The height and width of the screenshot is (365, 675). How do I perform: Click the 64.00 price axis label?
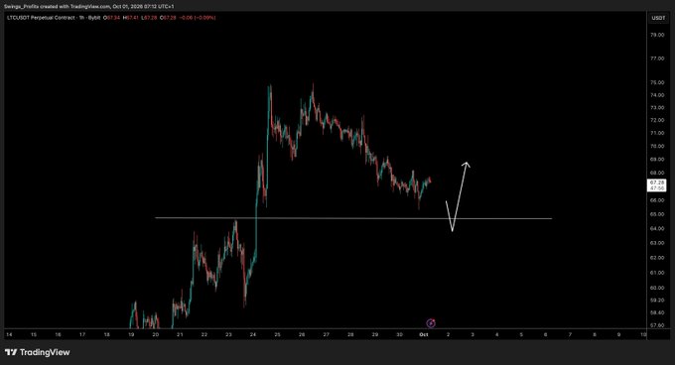click(x=657, y=229)
